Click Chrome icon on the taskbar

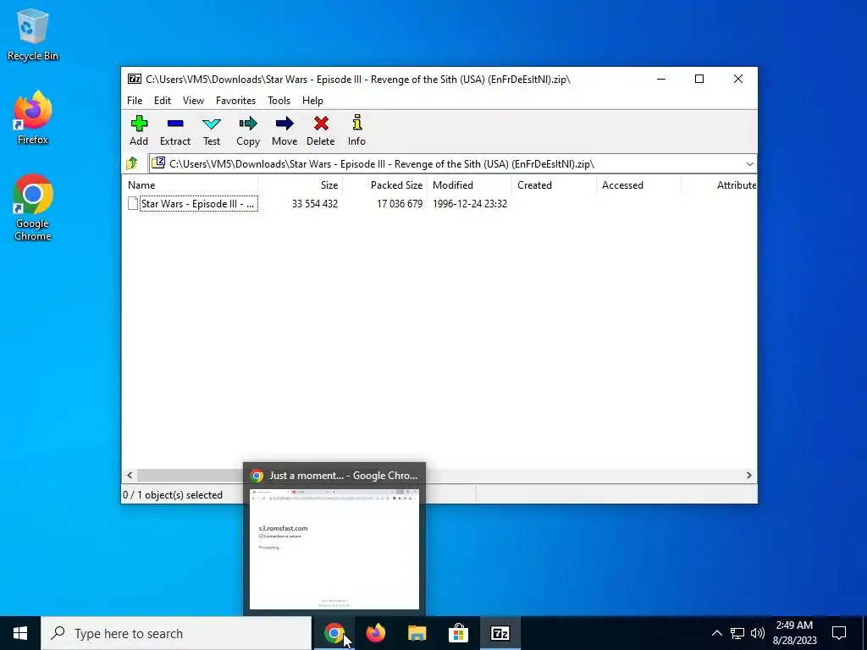click(334, 633)
